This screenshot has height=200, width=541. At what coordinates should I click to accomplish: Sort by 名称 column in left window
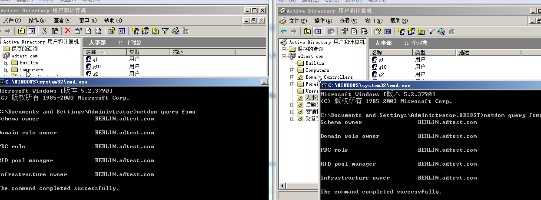click(105, 52)
